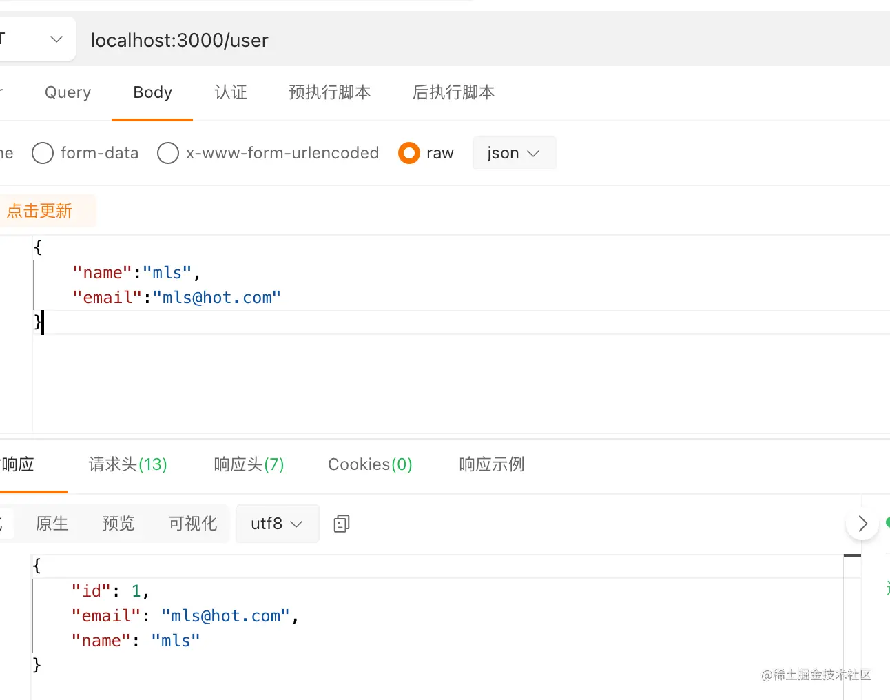The width and height of the screenshot is (890, 700).
Task: Copy the response with the copy icon
Action: pos(342,524)
